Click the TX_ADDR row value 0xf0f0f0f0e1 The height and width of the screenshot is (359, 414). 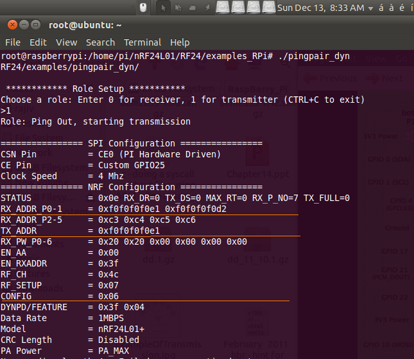click(129, 231)
